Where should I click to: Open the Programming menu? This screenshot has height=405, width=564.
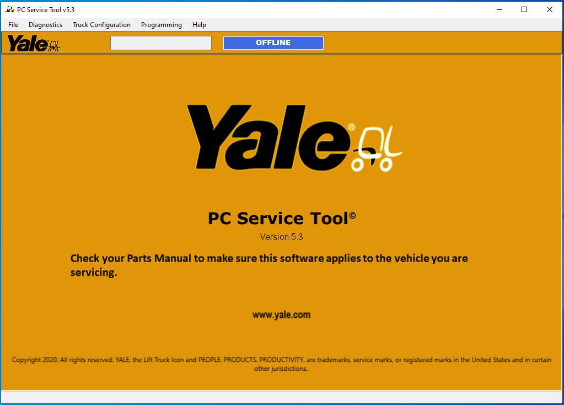[x=161, y=24]
